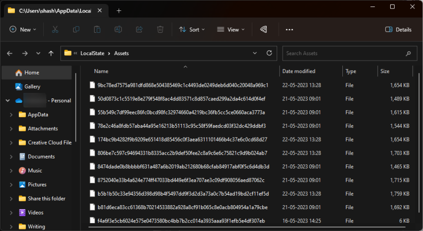Open the See more ellipsis menu

click(289, 29)
